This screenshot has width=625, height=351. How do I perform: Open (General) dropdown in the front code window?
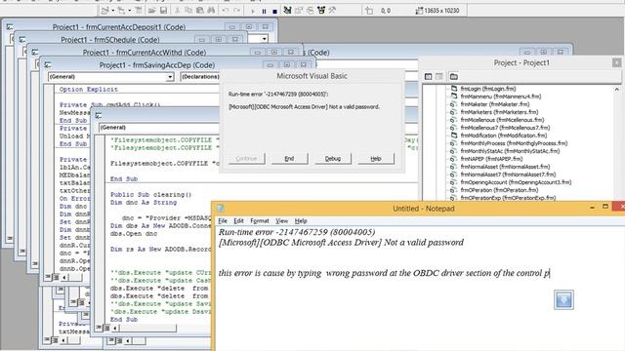click(x=159, y=128)
